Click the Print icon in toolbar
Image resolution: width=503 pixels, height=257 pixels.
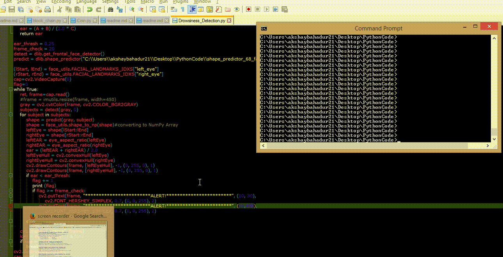pos(48,9)
